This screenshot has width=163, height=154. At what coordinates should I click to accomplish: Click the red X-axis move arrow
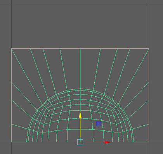pos(108,142)
